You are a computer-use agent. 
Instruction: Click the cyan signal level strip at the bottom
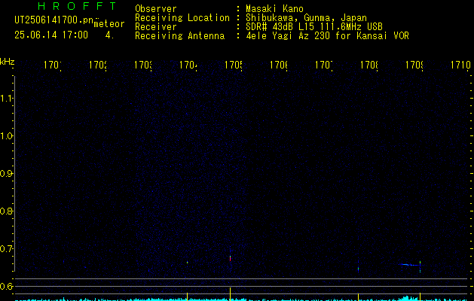(241, 299)
